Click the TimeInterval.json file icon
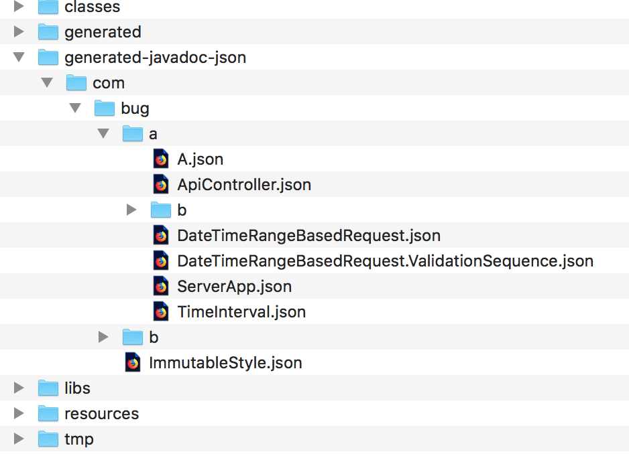629x454 pixels. coord(161,312)
